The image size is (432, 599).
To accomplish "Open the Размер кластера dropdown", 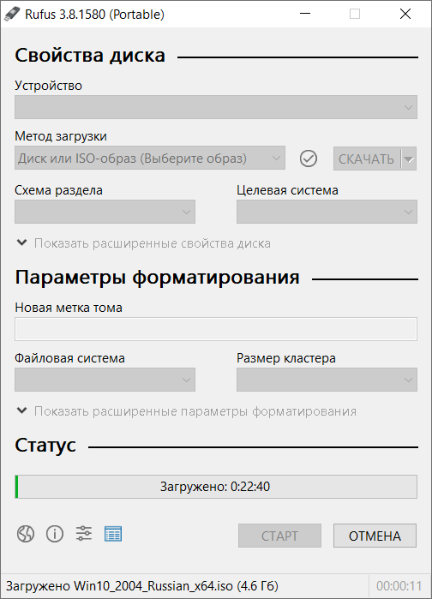I will 327,380.
